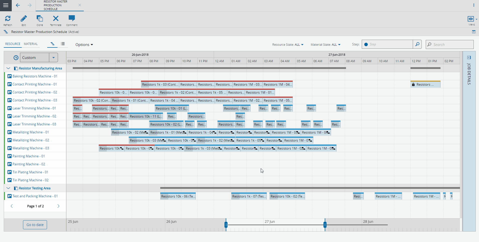
Task: Click into the Search field
Action: (x=449, y=44)
